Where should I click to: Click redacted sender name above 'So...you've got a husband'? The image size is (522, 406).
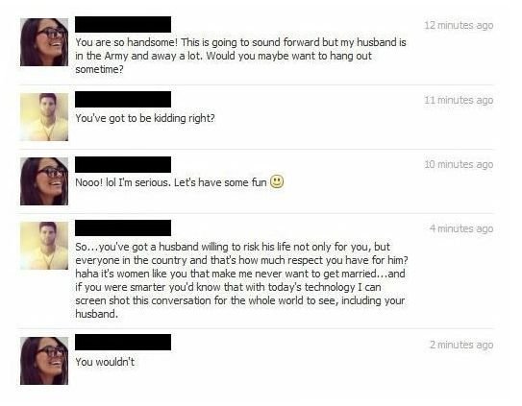click(123, 227)
